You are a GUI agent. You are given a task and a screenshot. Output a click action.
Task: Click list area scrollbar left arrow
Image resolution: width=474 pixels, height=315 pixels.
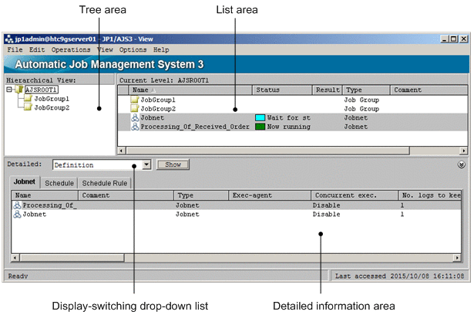pyautogui.click(x=122, y=151)
